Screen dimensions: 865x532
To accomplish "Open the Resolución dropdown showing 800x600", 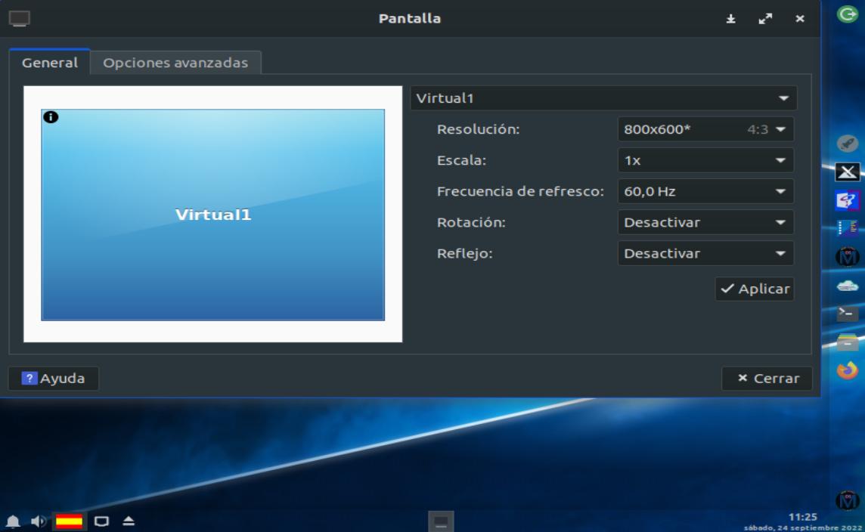I will tap(705, 129).
